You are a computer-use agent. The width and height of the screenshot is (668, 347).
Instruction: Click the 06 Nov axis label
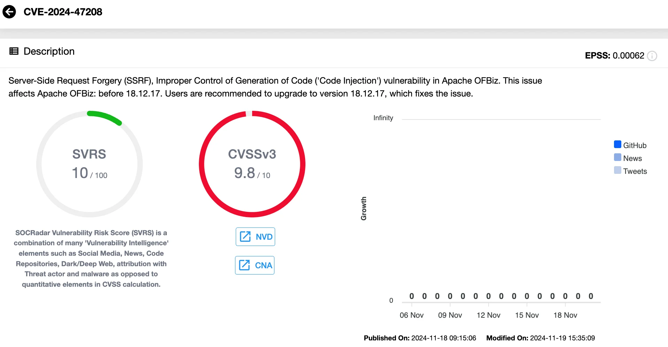(x=412, y=315)
